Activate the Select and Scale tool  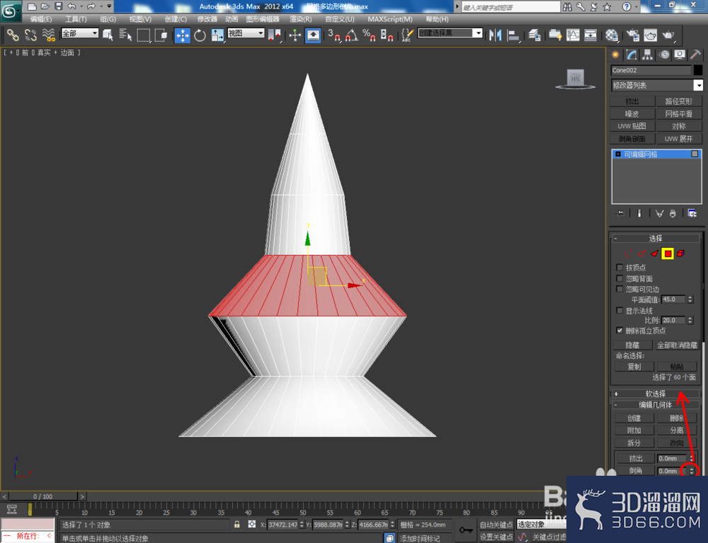tap(217, 35)
